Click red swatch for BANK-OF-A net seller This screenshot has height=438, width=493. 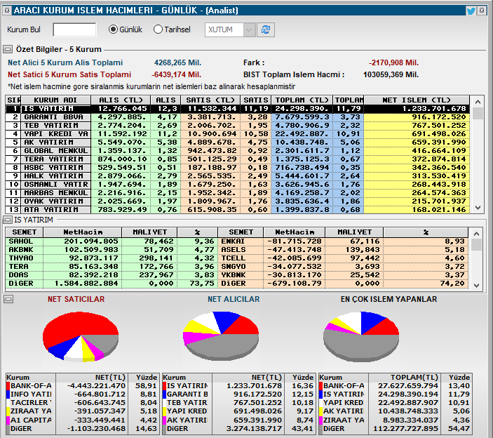click(8, 386)
